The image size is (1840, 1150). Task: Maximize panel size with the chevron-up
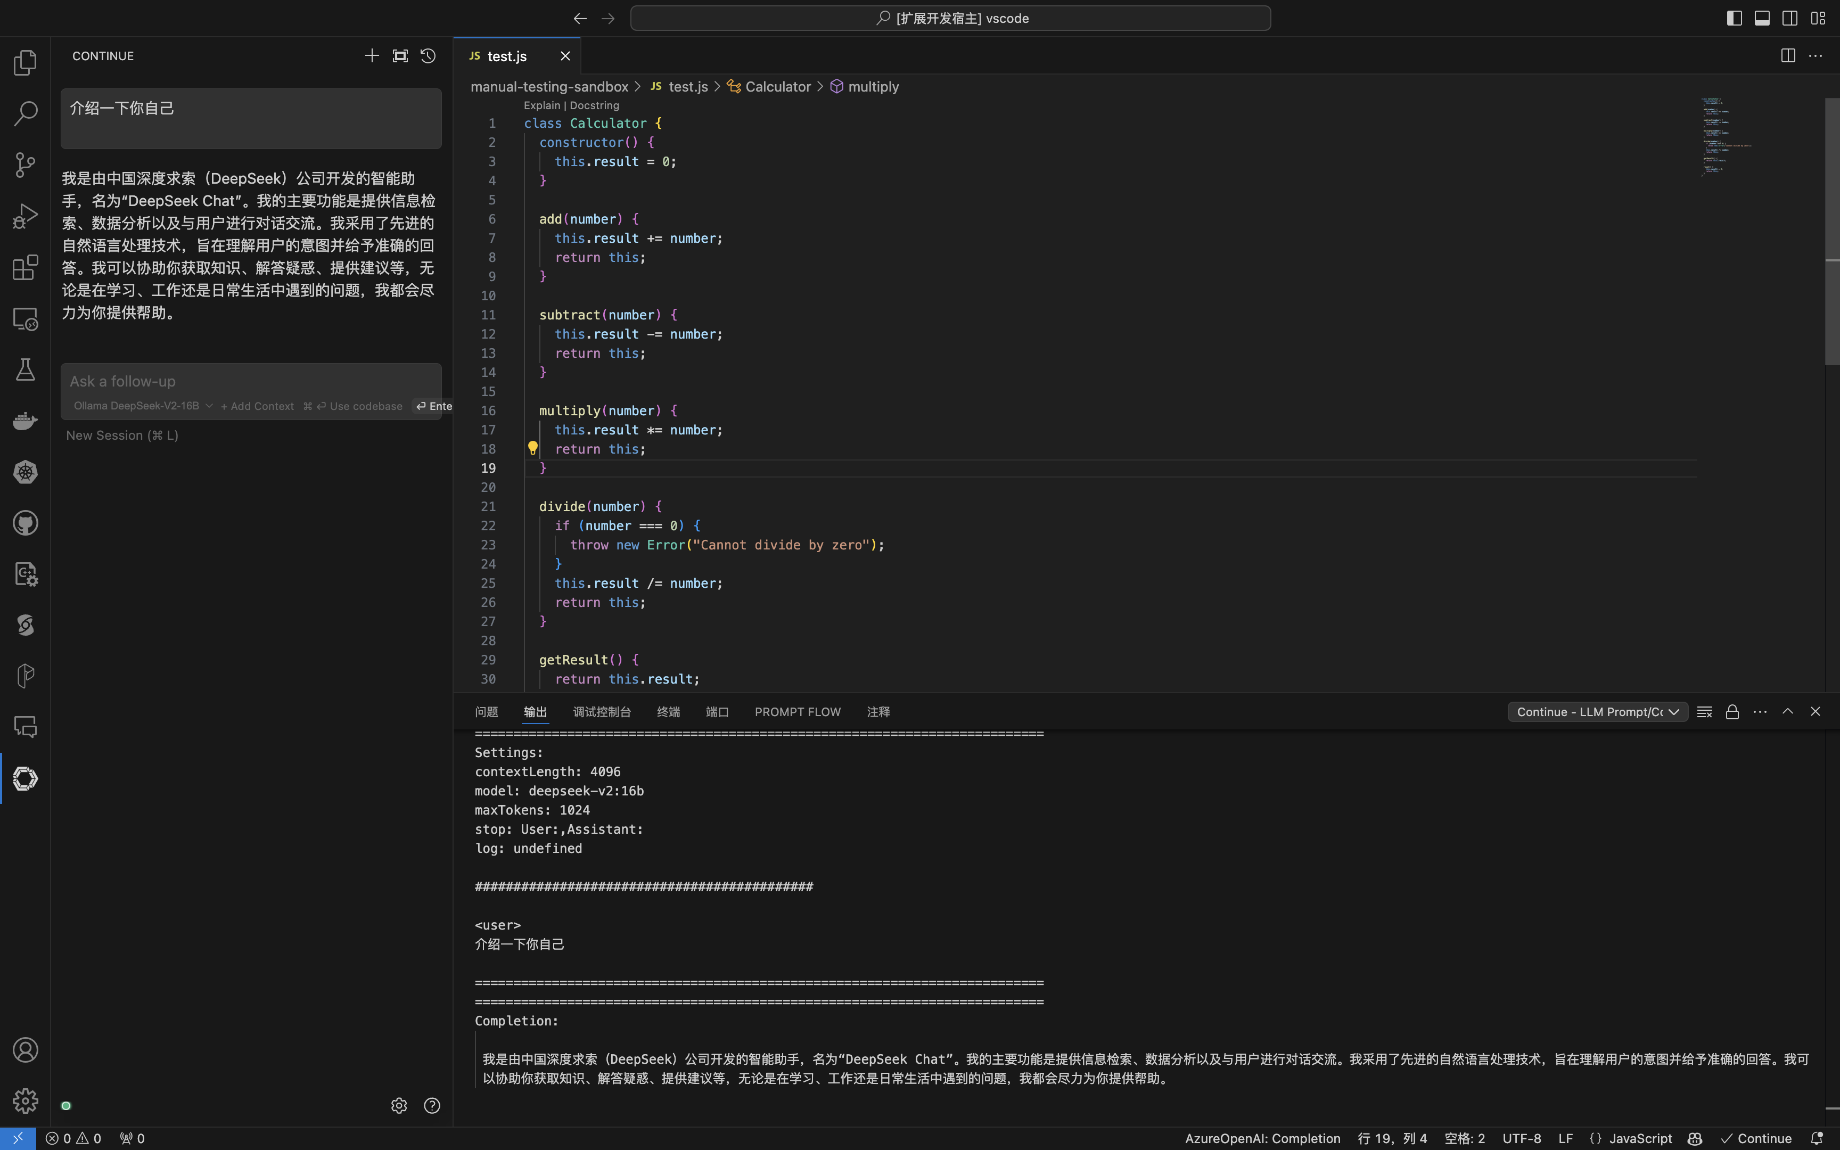pos(1787,712)
